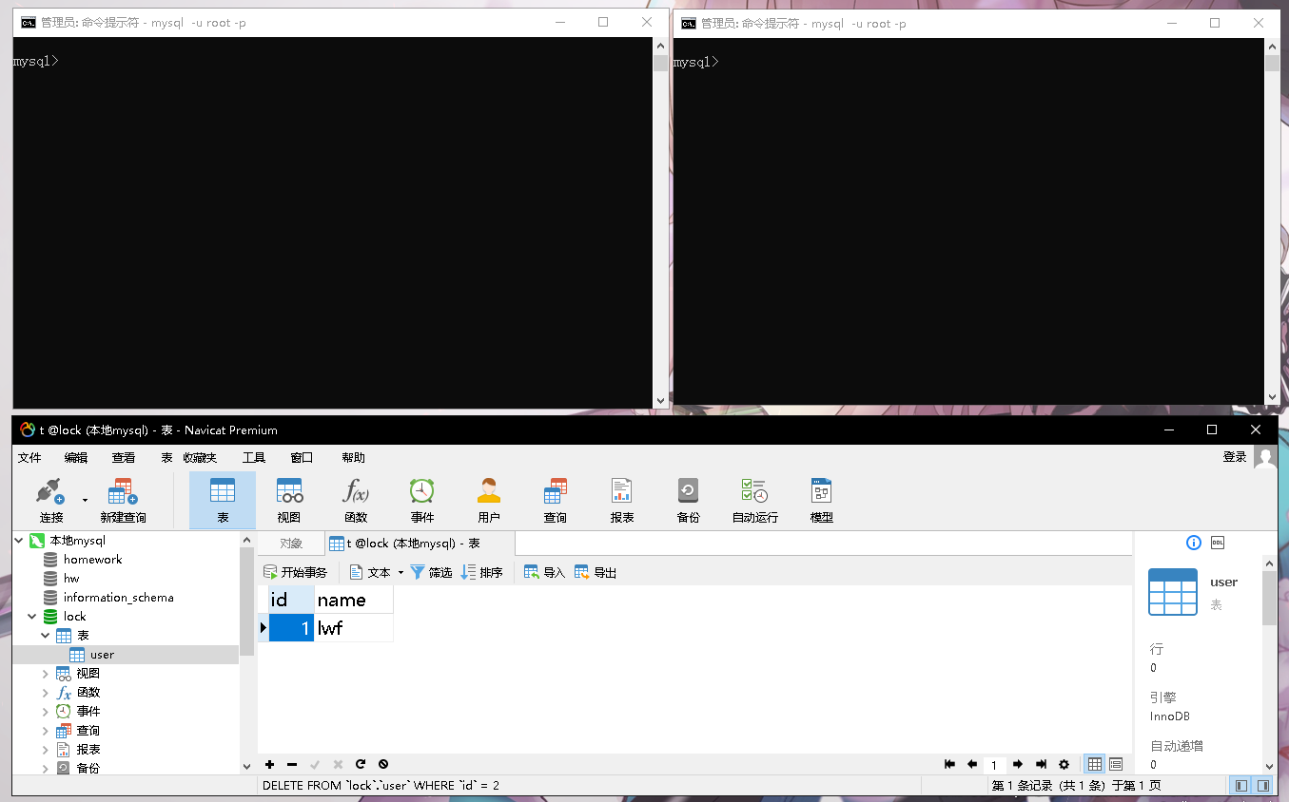
Task: Open the 函数 (Function) toolbar icon
Action: (356, 500)
